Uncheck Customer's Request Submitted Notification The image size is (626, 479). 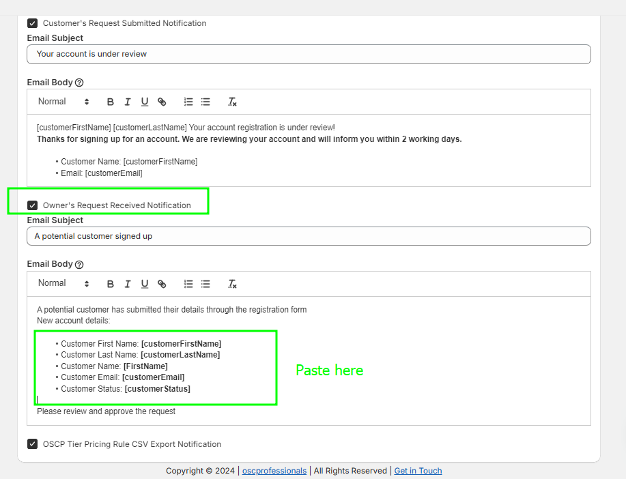32,23
